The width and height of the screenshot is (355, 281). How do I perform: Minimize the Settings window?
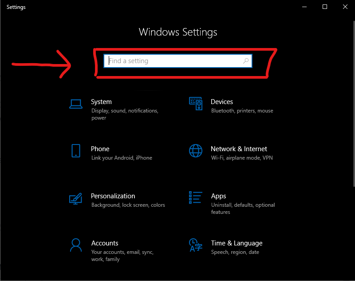click(x=304, y=7)
